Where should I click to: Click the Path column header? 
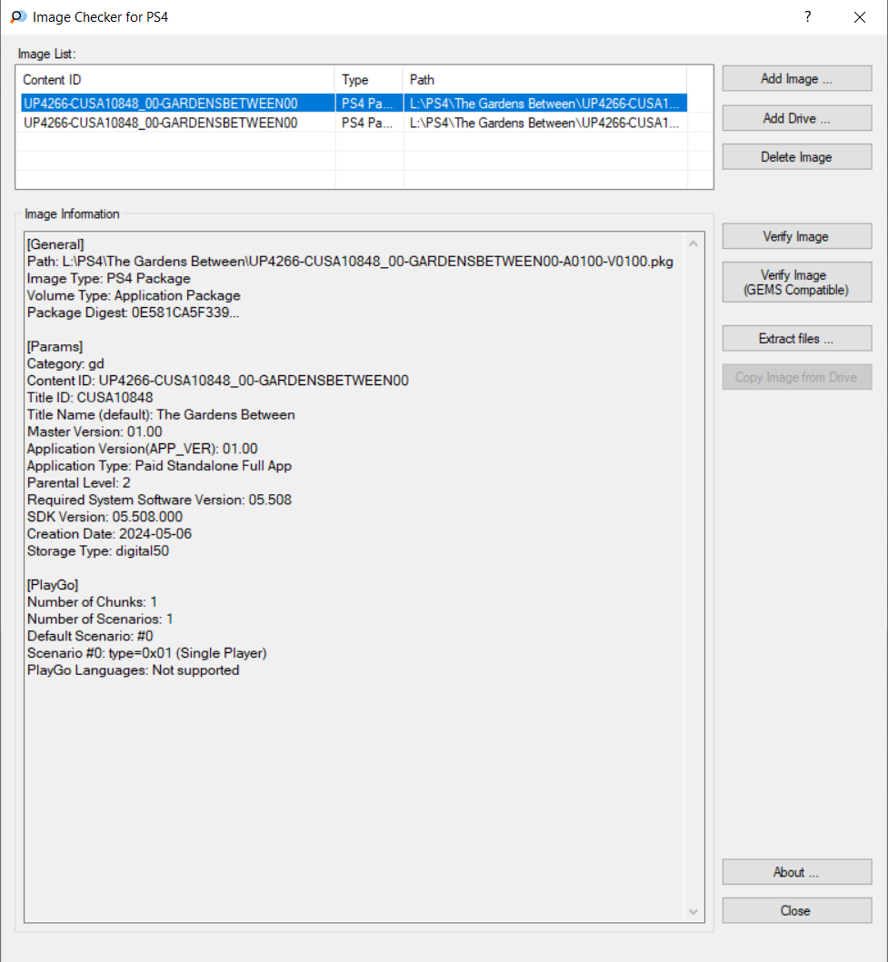click(x=545, y=80)
